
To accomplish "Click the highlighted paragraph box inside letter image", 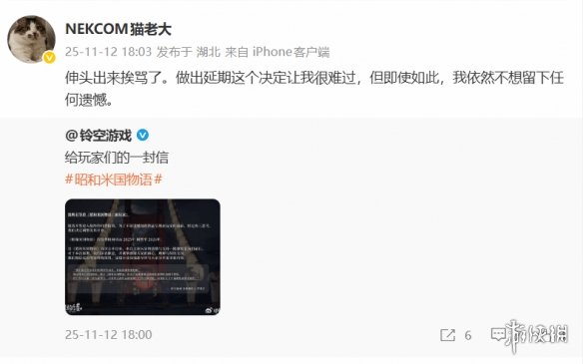I will 139,279.
